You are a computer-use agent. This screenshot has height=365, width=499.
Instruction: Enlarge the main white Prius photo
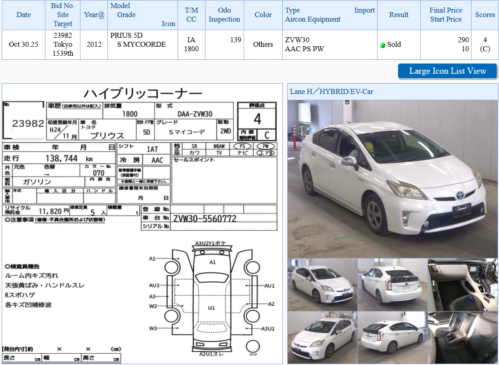(x=392, y=178)
